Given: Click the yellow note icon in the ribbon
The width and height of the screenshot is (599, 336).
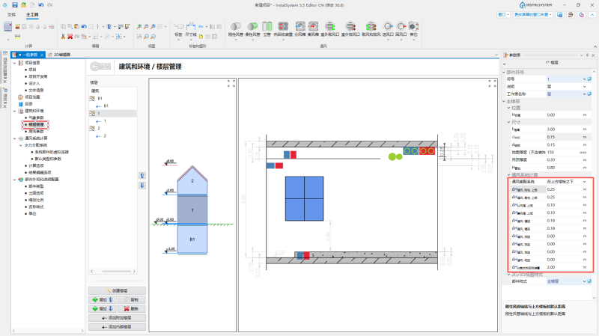Looking at the screenshot, I should [x=201, y=37].
